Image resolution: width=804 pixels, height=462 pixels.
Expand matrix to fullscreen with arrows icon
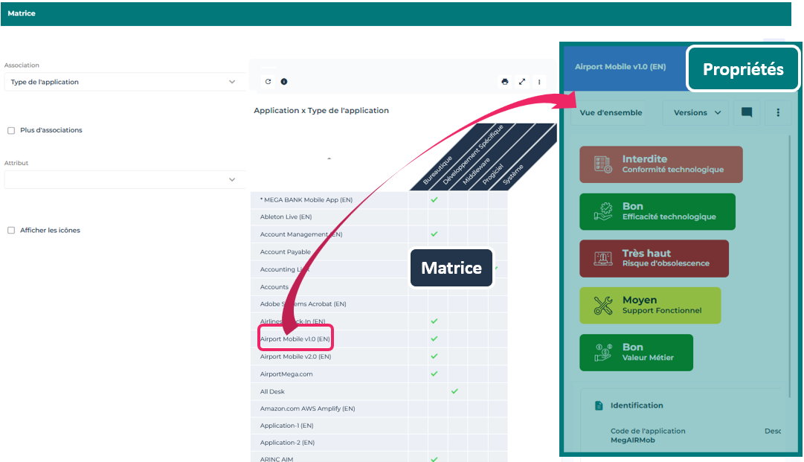point(522,82)
